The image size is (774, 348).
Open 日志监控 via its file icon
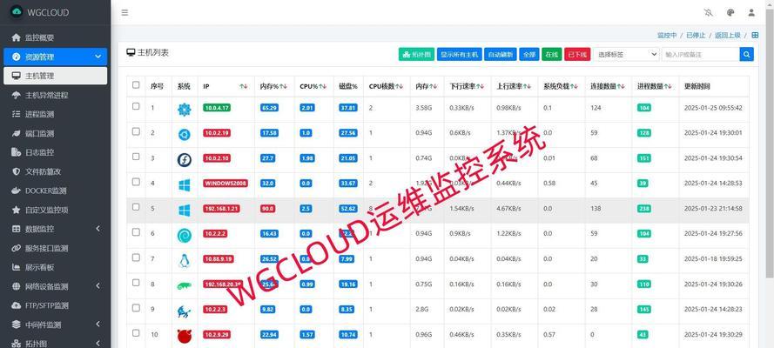17,152
